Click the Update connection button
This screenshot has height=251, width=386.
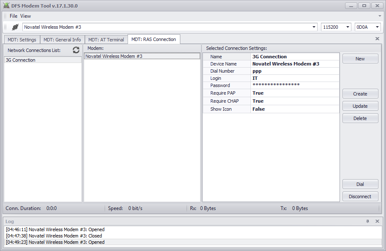click(x=360, y=106)
